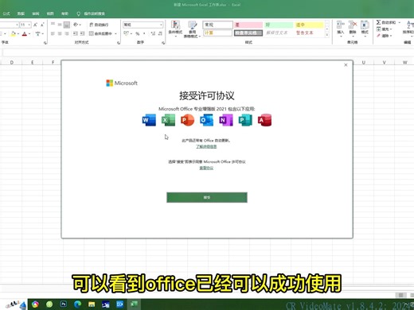Viewport: 414px width, 310px height.
Task: Open the Alignment group dialog launcher
Action: 119,43
